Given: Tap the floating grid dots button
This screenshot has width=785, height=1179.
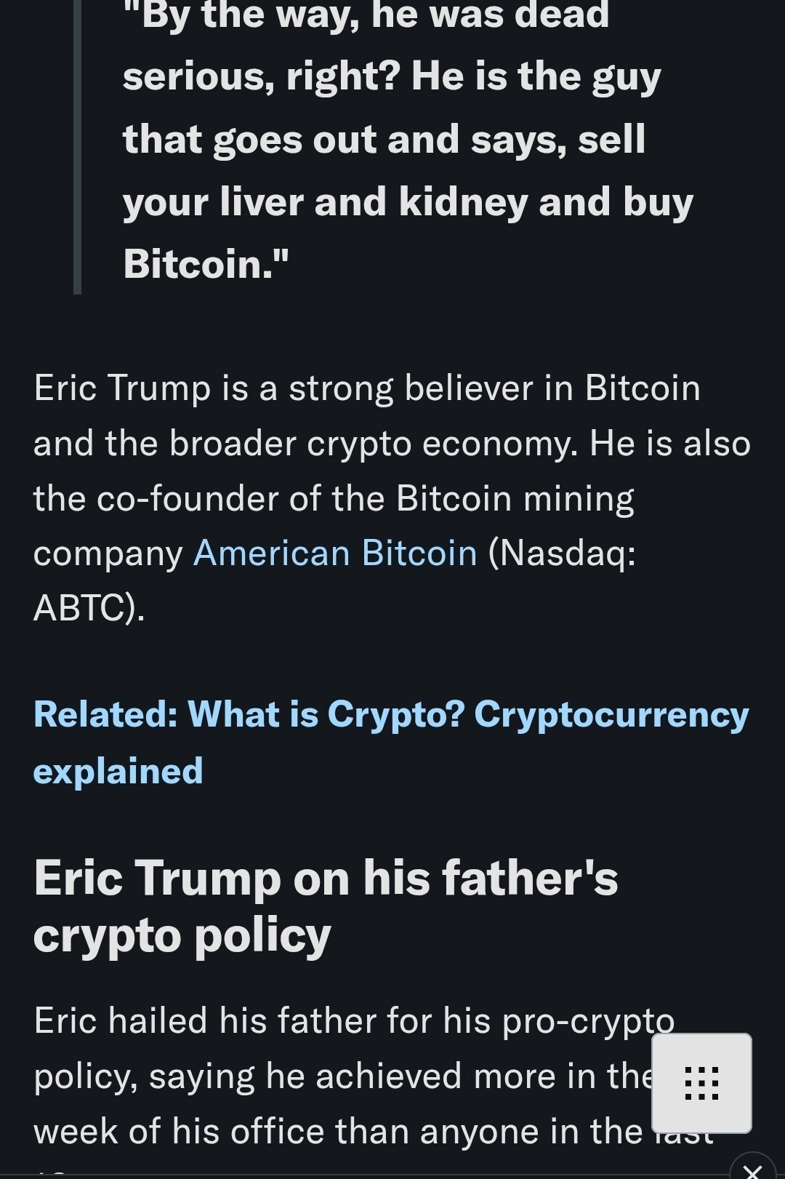Looking at the screenshot, I should pyautogui.click(x=701, y=1083).
